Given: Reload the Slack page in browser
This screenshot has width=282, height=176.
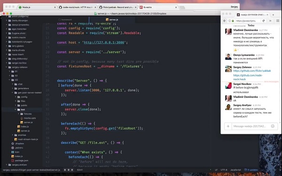Looking at the screenshot, I should [264, 21].
